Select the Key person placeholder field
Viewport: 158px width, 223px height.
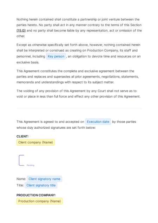pos(56,56)
